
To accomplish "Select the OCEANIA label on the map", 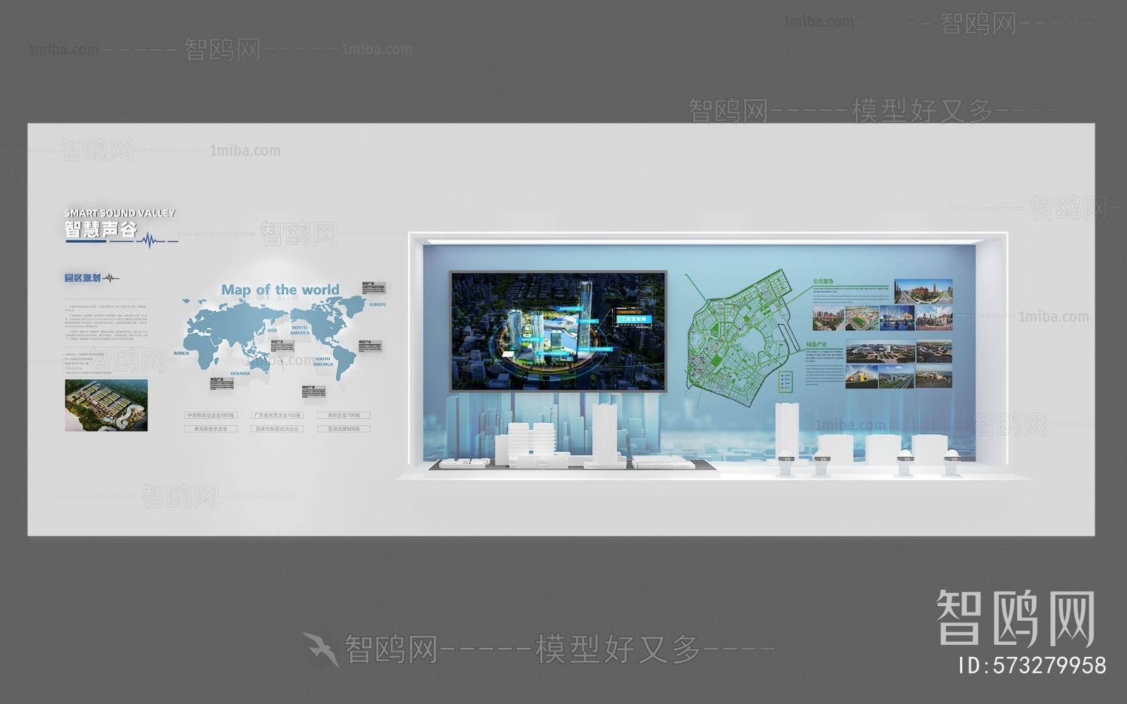I will coord(240,373).
